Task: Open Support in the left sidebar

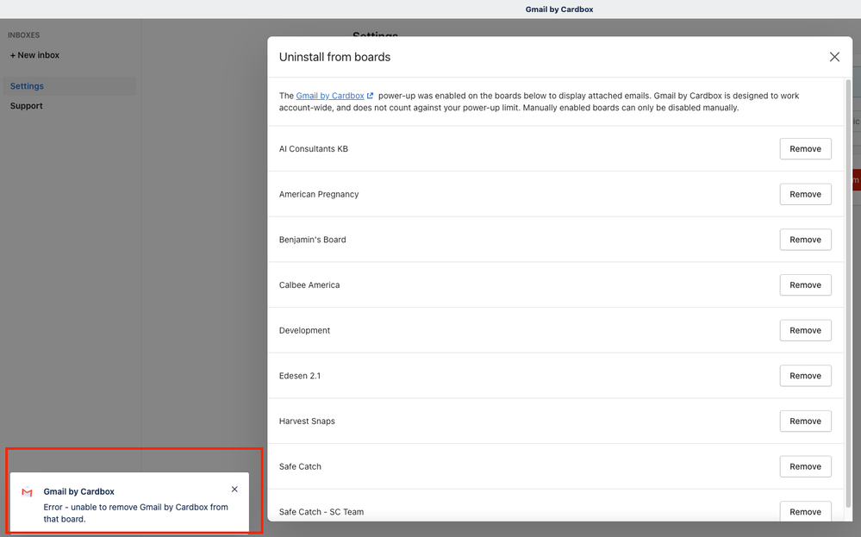Action: click(27, 106)
